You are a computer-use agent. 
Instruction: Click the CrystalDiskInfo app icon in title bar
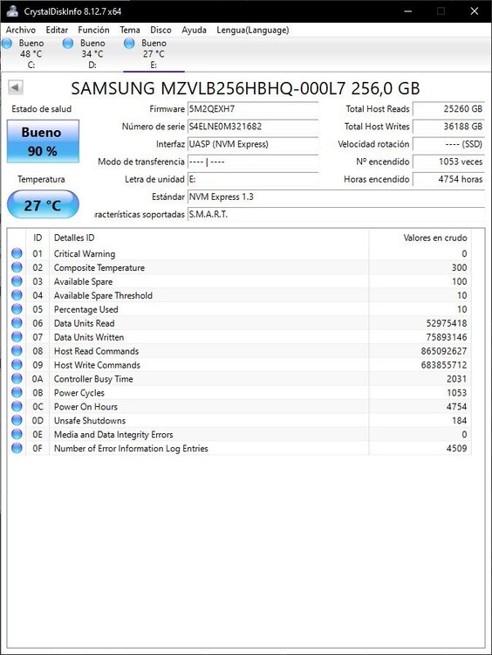tap(12, 10)
